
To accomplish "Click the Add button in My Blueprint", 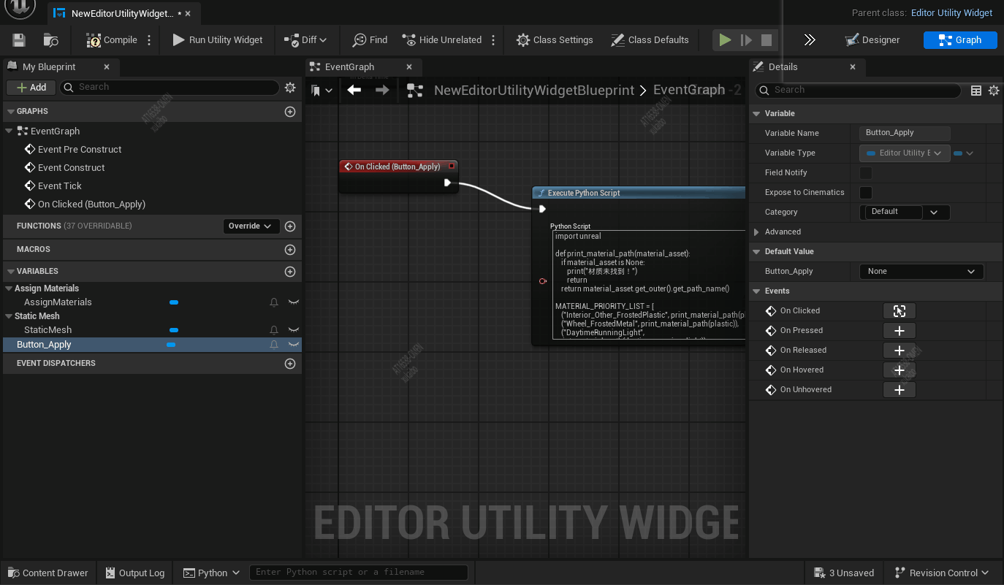I will point(31,87).
